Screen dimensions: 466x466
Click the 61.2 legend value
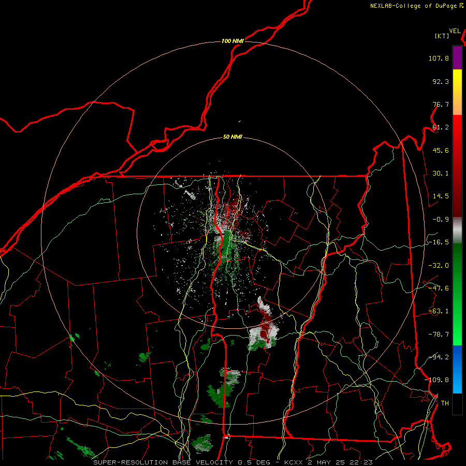(x=441, y=127)
